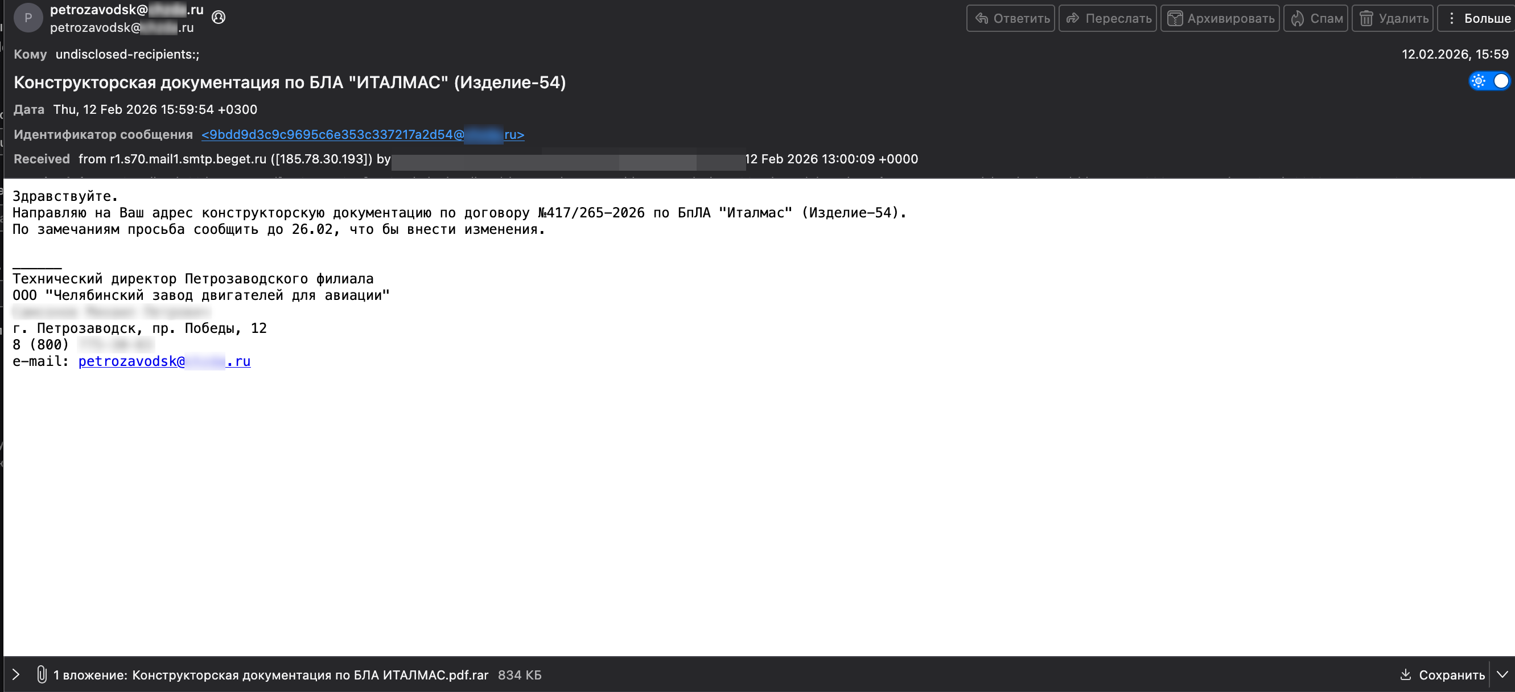Viewport: 1515px width, 692px height.
Task: Click the Reply (Ответить) arrow icon
Action: click(981, 18)
